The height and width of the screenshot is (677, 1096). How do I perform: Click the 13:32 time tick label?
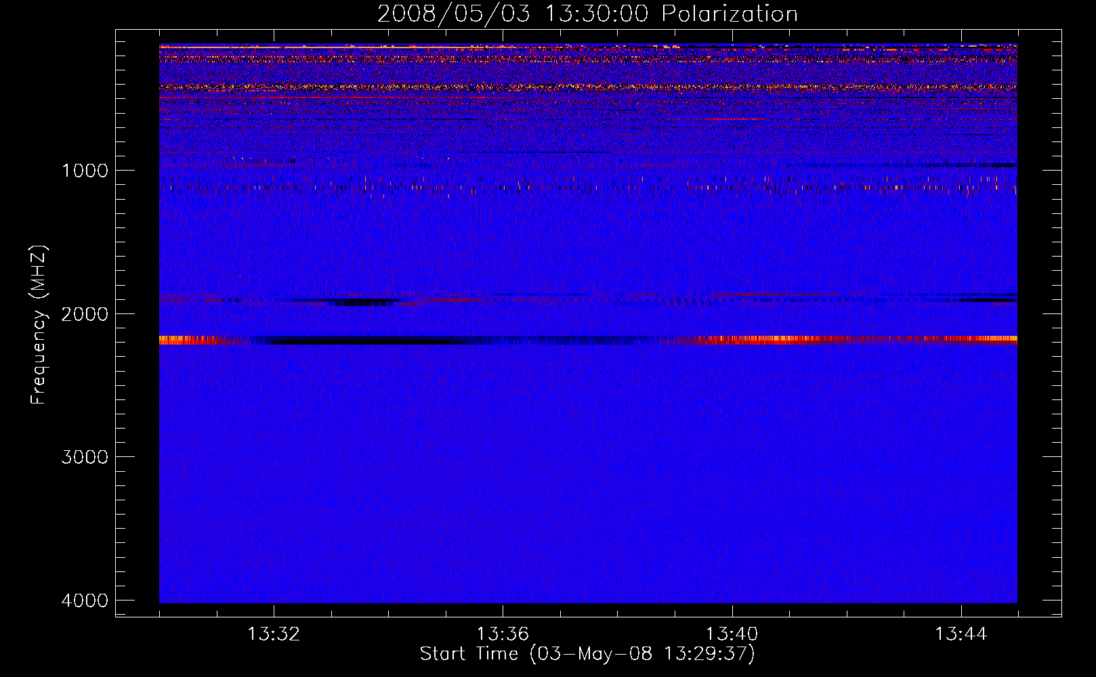click(x=274, y=634)
